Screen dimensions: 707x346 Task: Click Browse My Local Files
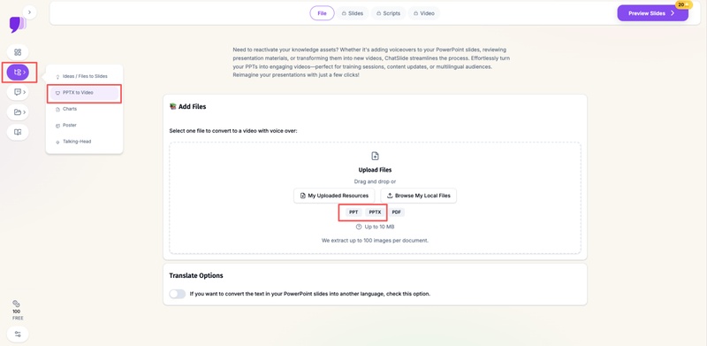[x=418, y=196]
